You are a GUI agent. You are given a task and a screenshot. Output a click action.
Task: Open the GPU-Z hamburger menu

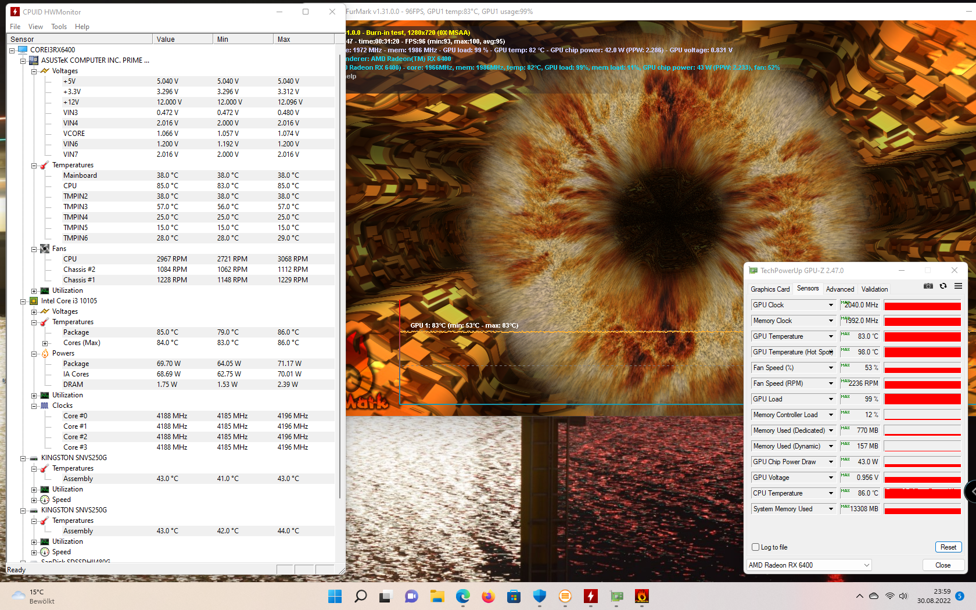tap(958, 286)
